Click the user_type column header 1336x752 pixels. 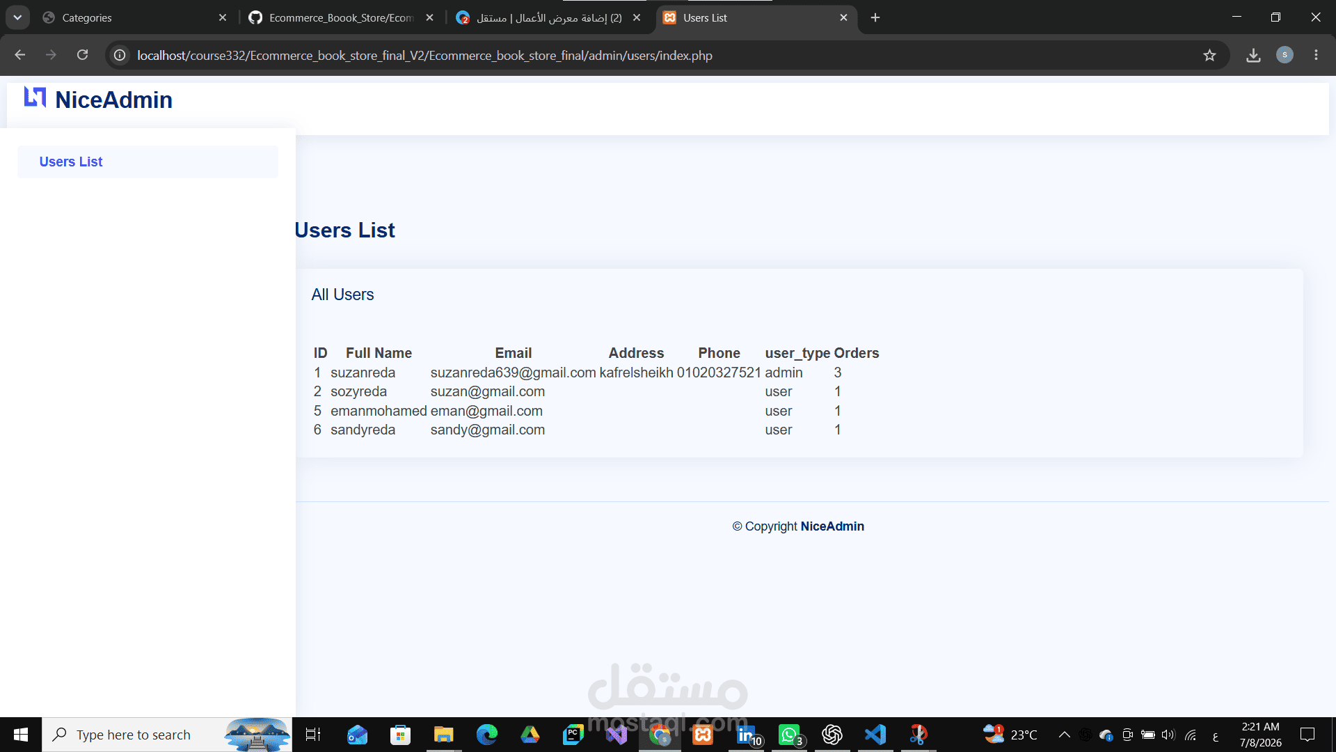point(797,353)
